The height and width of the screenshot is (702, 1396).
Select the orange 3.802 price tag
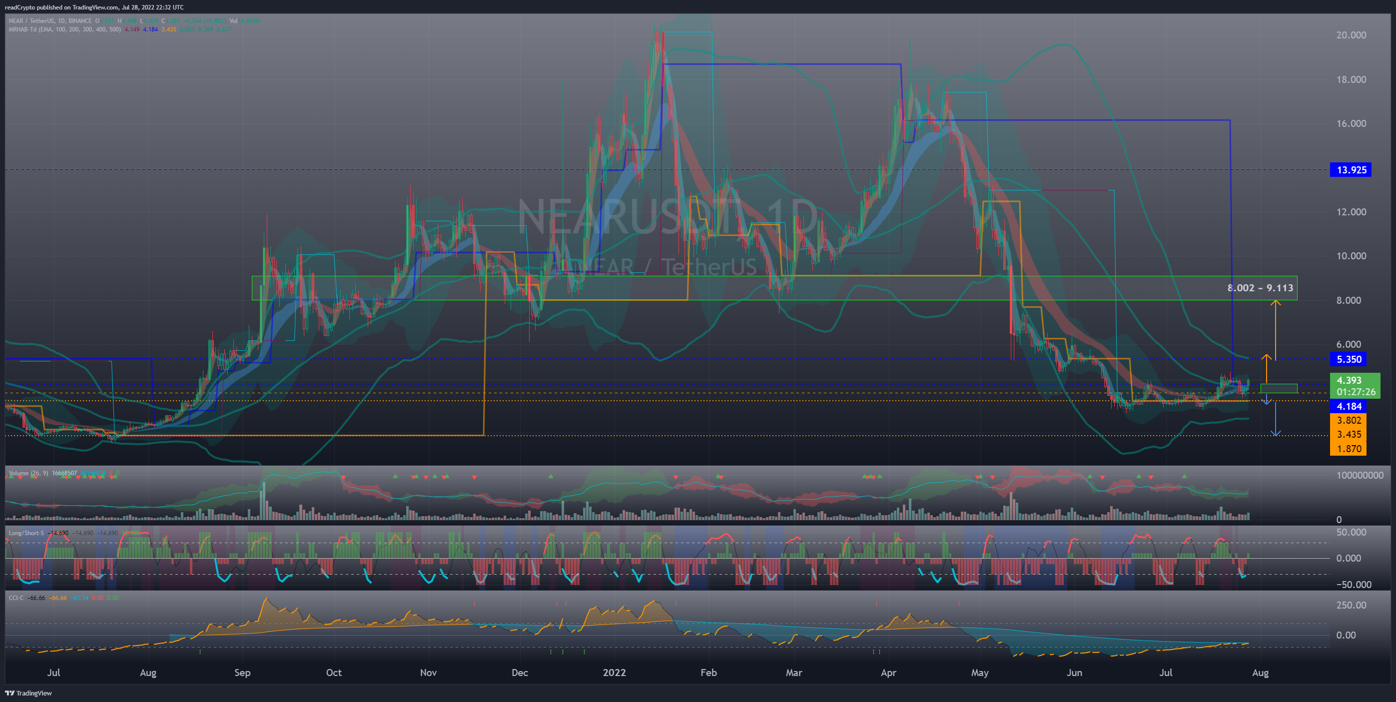coord(1349,420)
